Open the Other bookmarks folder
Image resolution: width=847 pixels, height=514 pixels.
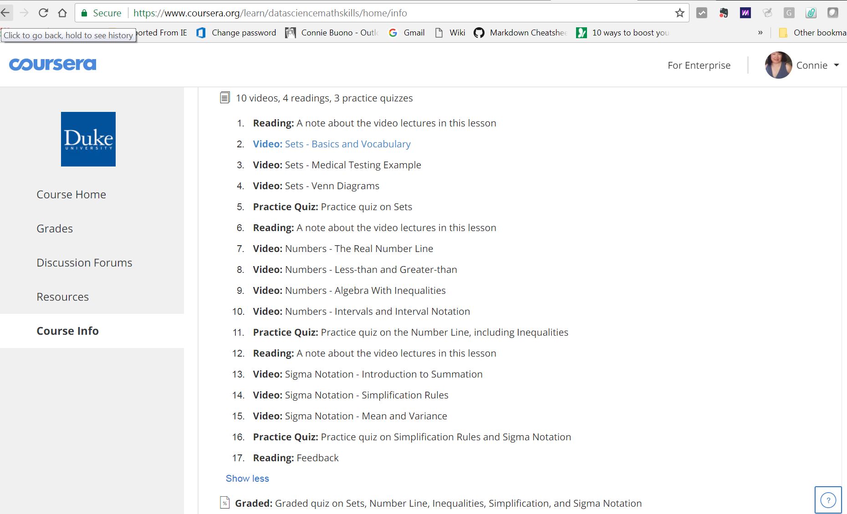coord(813,33)
